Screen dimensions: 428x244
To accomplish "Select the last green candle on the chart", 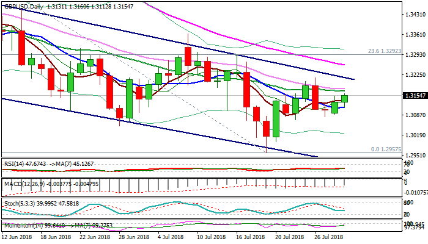I will (x=345, y=98).
